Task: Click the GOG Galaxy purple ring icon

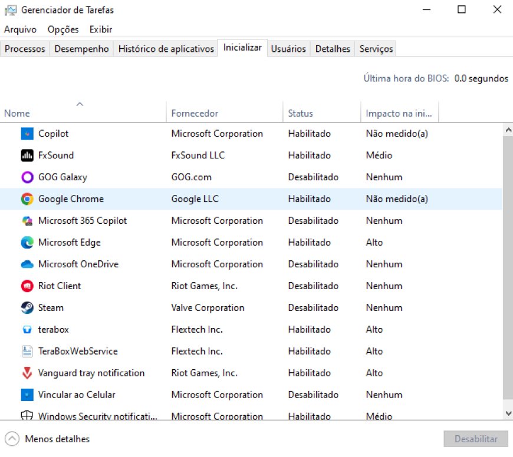Action: 27,177
